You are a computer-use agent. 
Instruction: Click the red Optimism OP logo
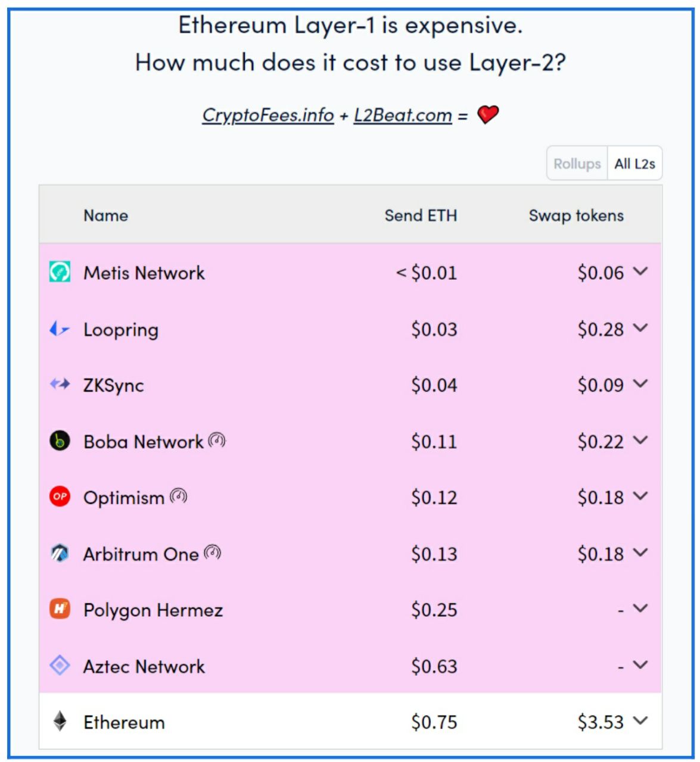click(60, 496)
